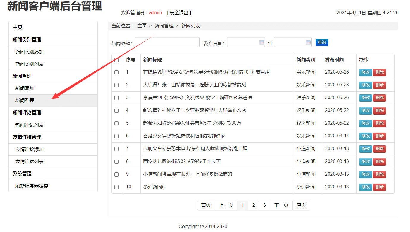This screenshot has width=410, height=232.
Task: Click 修改 for news row 7
Action: click(x=365, y=149)
